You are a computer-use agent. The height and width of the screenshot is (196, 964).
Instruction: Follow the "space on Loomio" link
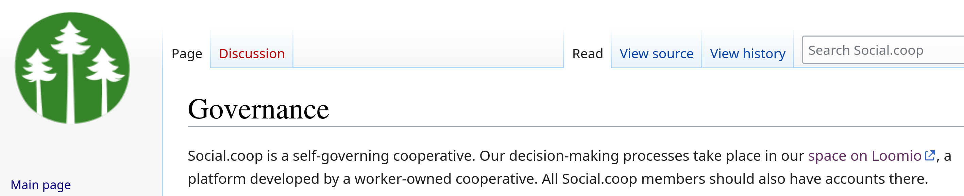tap(864, 156)
